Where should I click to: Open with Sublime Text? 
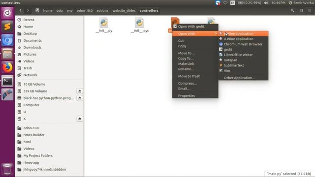pos(243,65)
